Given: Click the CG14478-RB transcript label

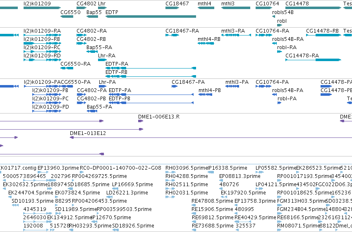Looking at the screenshot, I should pyautogui.click(x=322, y=31).
